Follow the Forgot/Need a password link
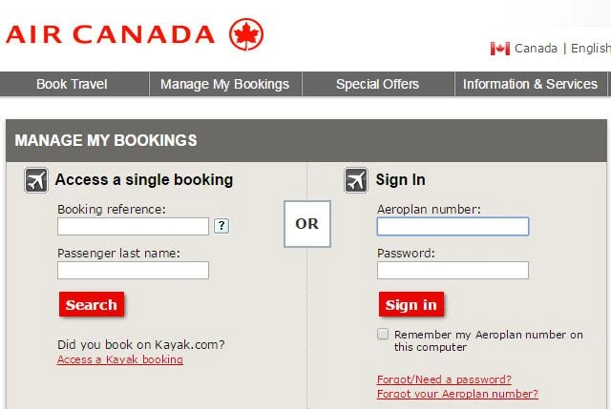 pyautogui.click(x=444, y=379)
